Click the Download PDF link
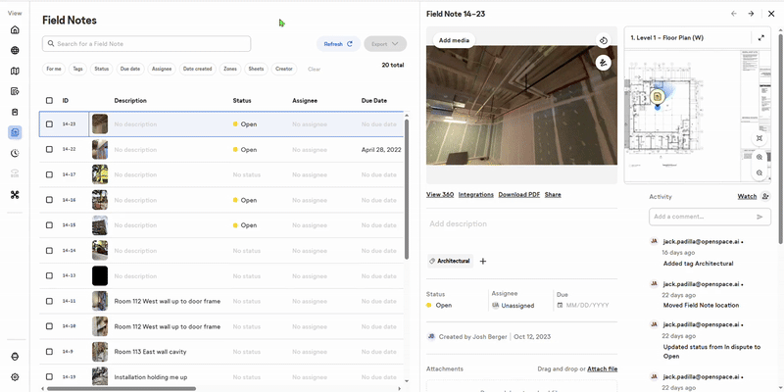Viewport: 784px width, 392px height. [519, 194]
